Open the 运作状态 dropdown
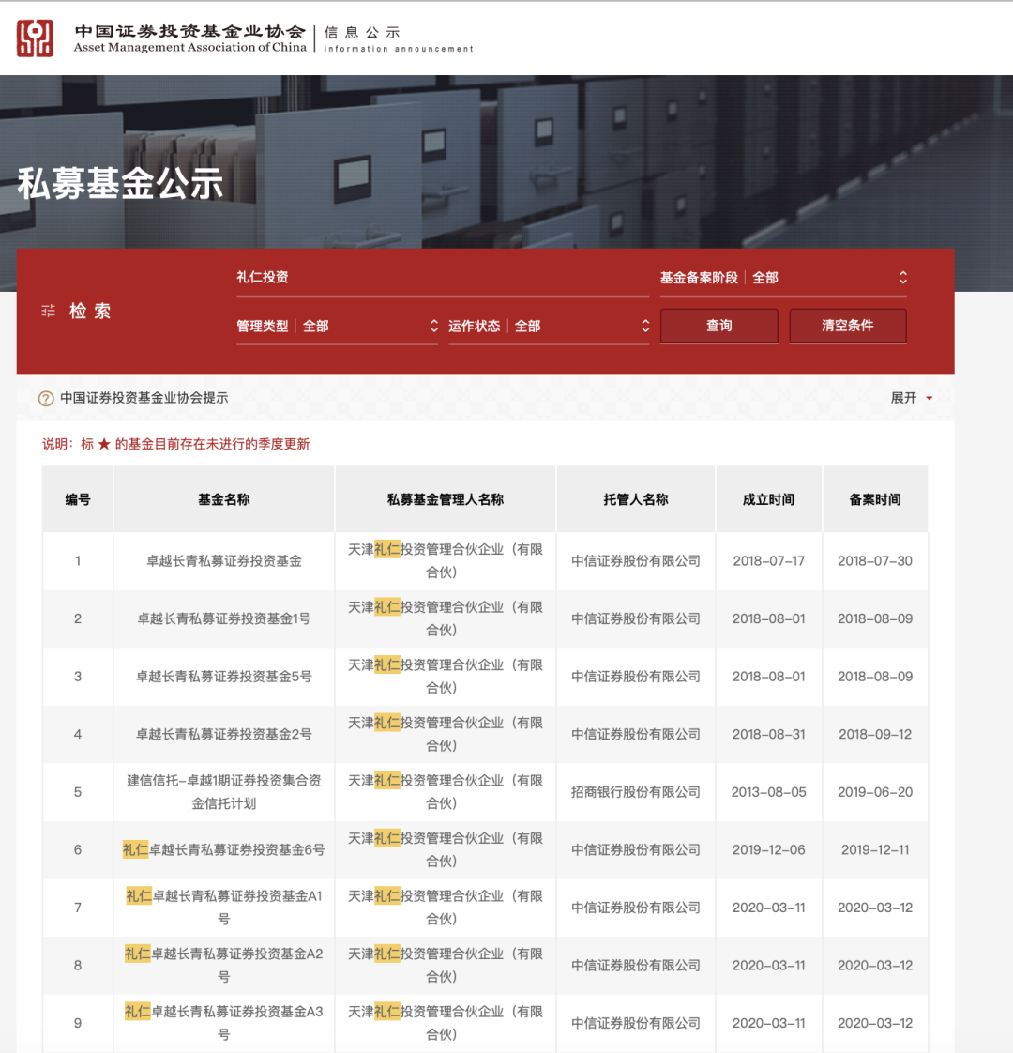1013x1053 pixels. point(549,327)
